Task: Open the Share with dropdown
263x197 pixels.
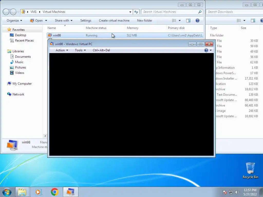Action: (64, 21)
